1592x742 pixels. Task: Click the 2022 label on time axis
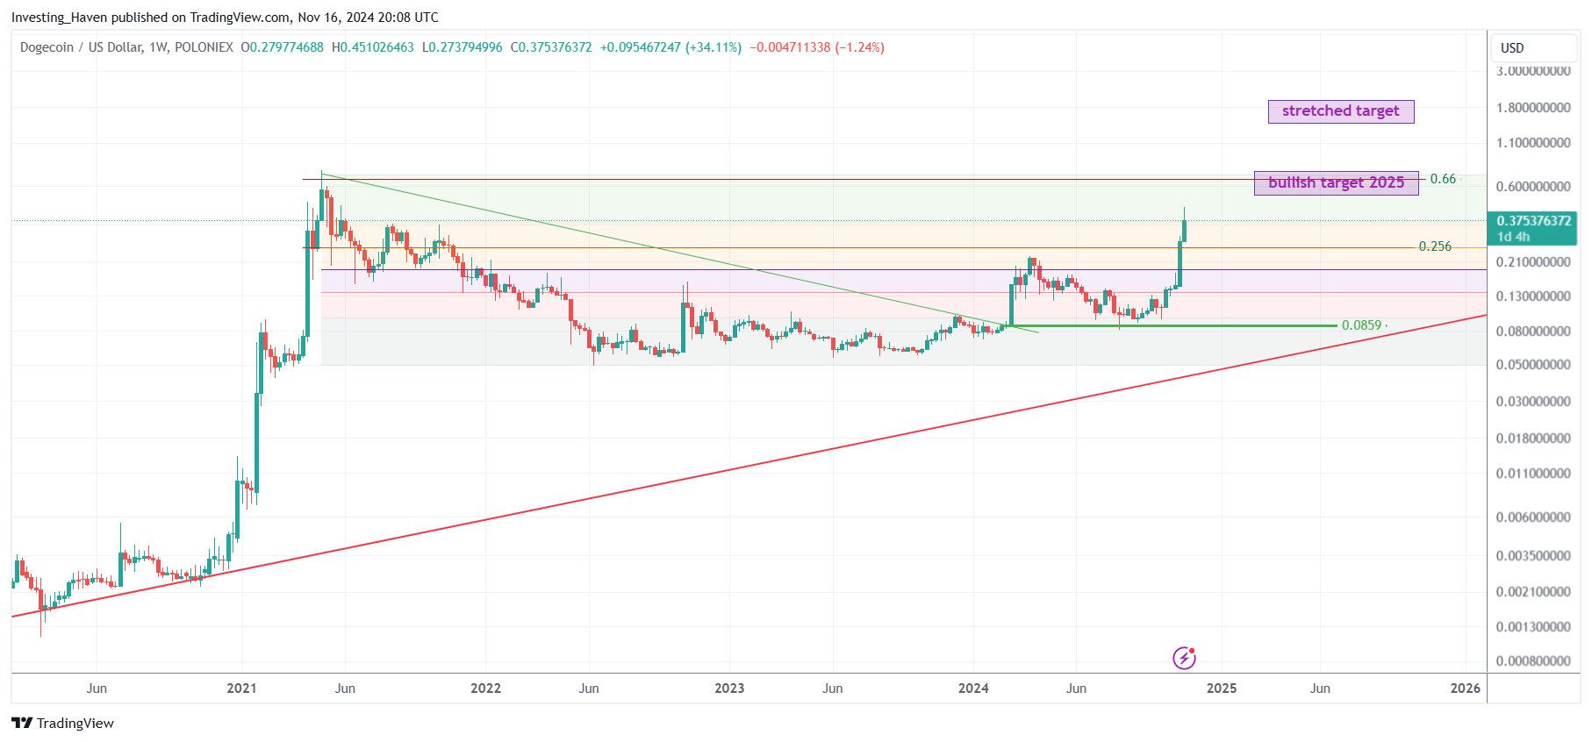(485, 688)
